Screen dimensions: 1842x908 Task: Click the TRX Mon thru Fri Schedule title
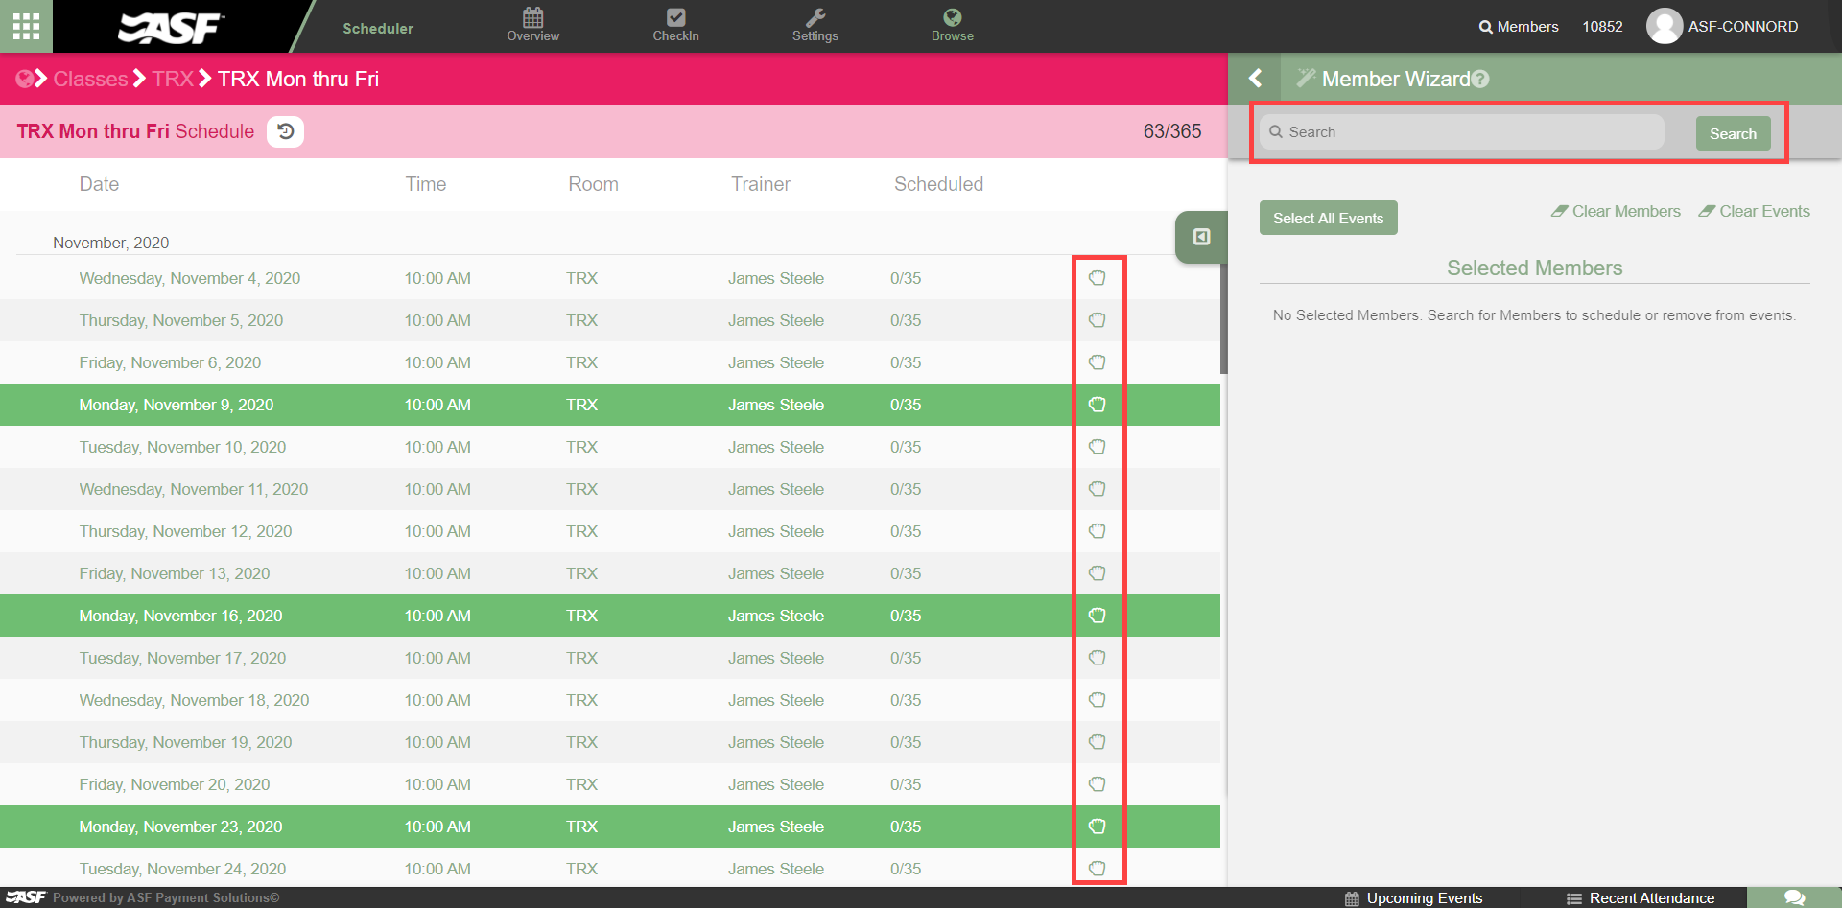pos(135,131)
